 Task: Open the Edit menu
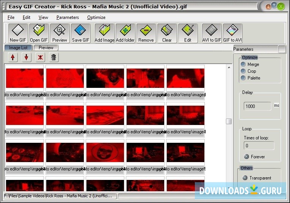27,17
